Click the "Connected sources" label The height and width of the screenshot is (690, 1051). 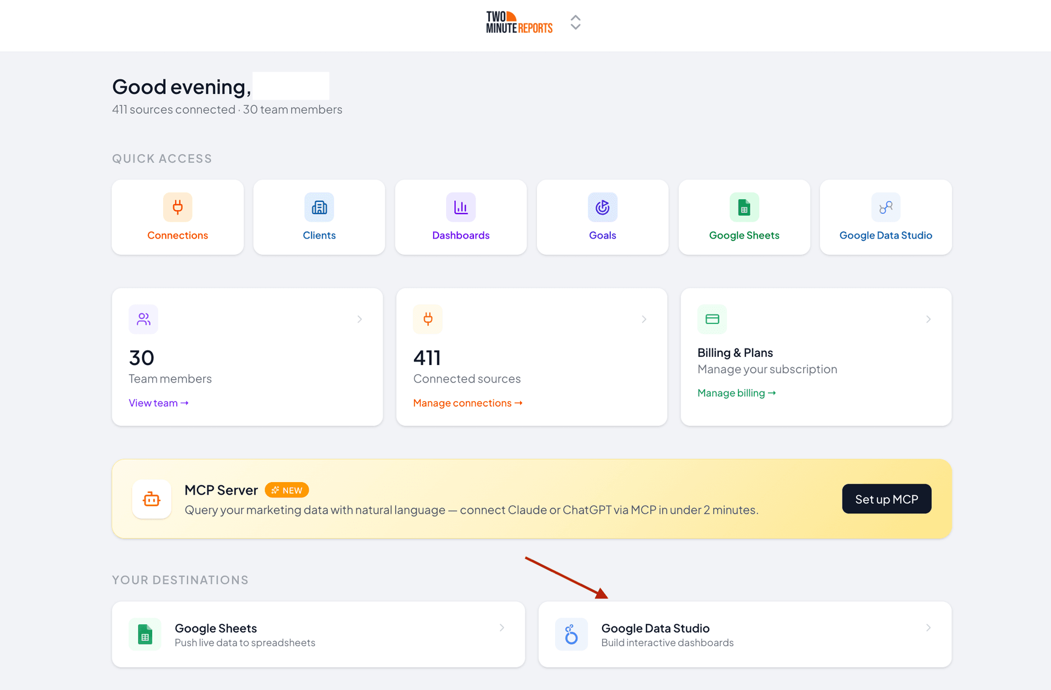coord(467,379)
